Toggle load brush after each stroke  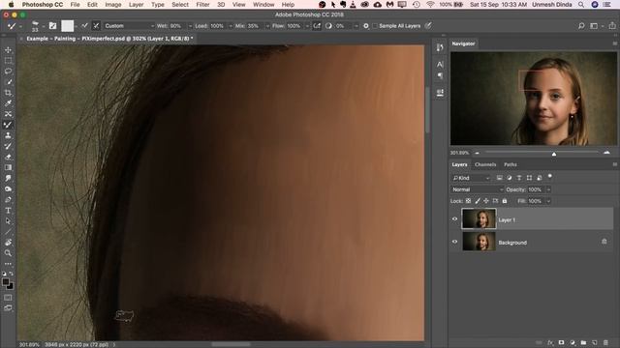[84, 26]
